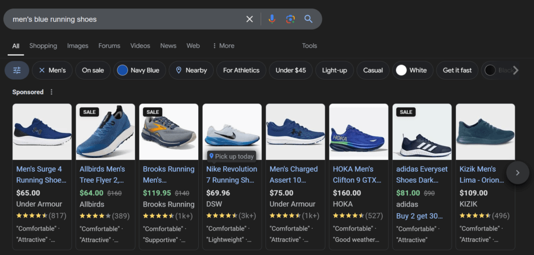This screenshot has width=534, height=255.
Task: Click the 'Pick up today' badge
Action: point(232,157)
